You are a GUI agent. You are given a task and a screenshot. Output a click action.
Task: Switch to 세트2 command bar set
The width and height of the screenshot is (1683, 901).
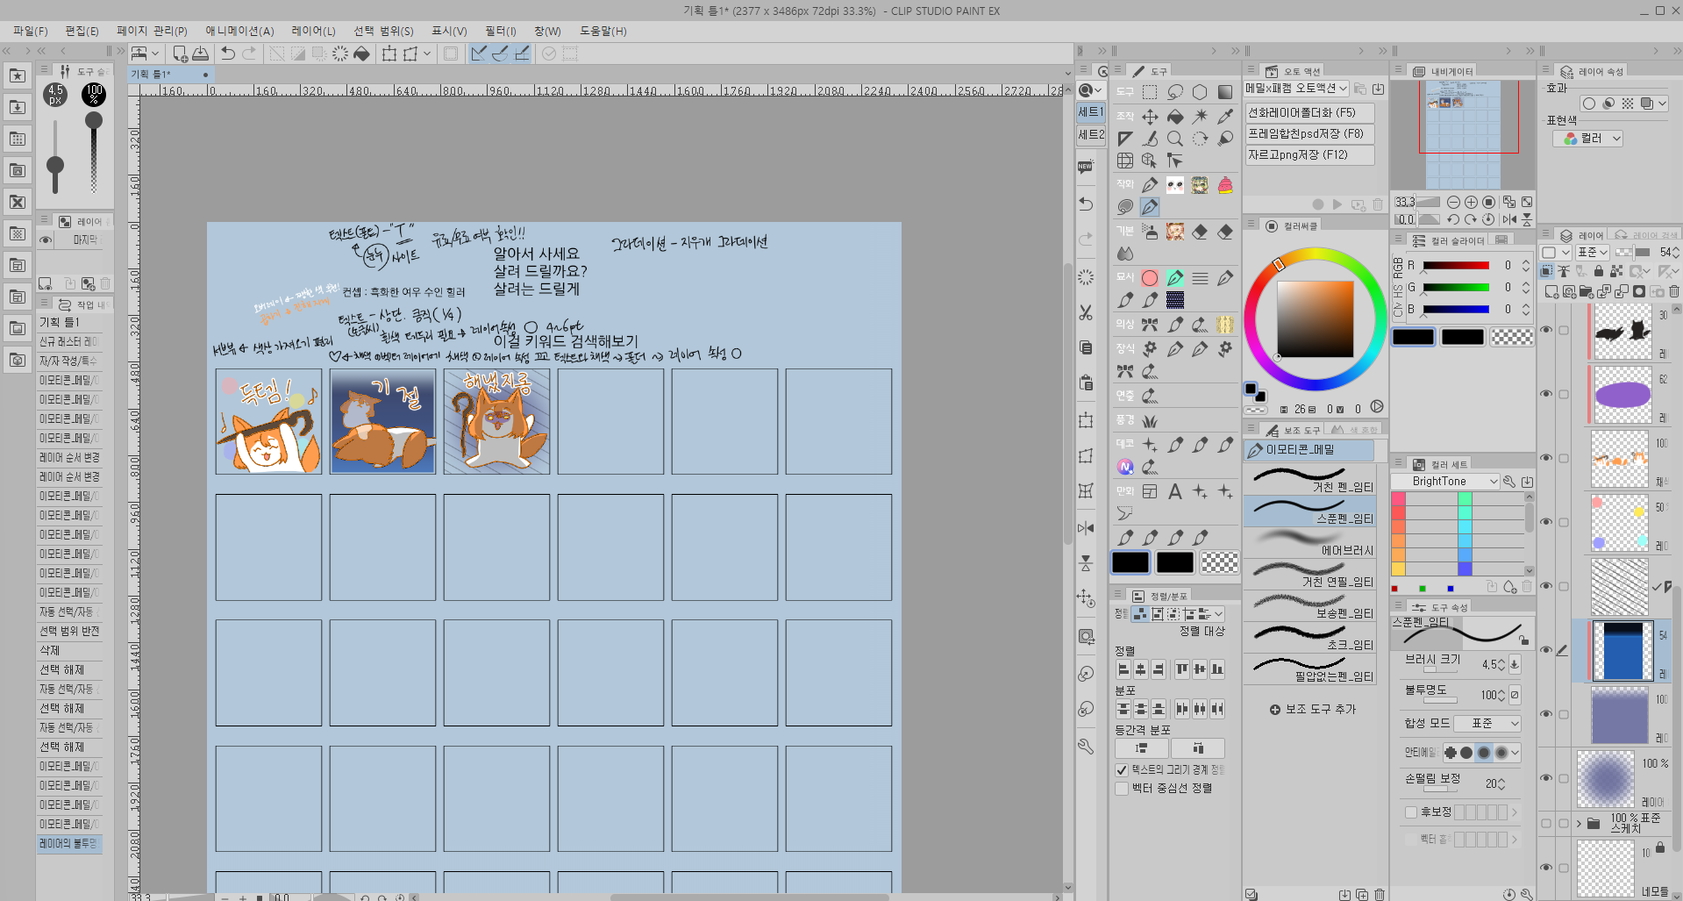(x=1090, y=134)
